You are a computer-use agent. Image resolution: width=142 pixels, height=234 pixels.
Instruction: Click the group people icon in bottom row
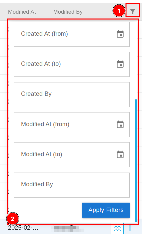tap(117, 228)
